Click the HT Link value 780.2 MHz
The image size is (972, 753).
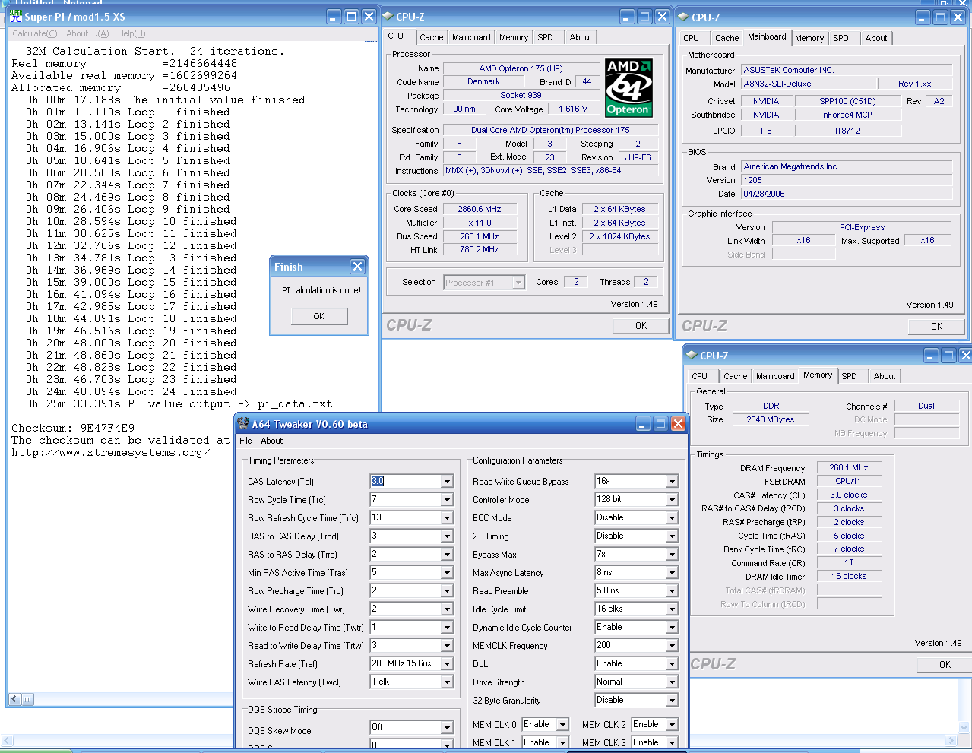(479, 249)
